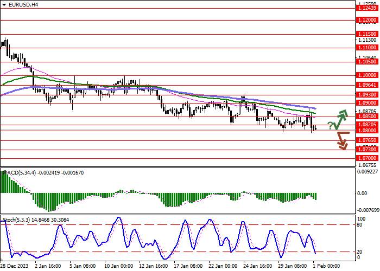Click the 1.09300 price level label
Viewport: 380px width, 271px height.
tap(368, 95)
